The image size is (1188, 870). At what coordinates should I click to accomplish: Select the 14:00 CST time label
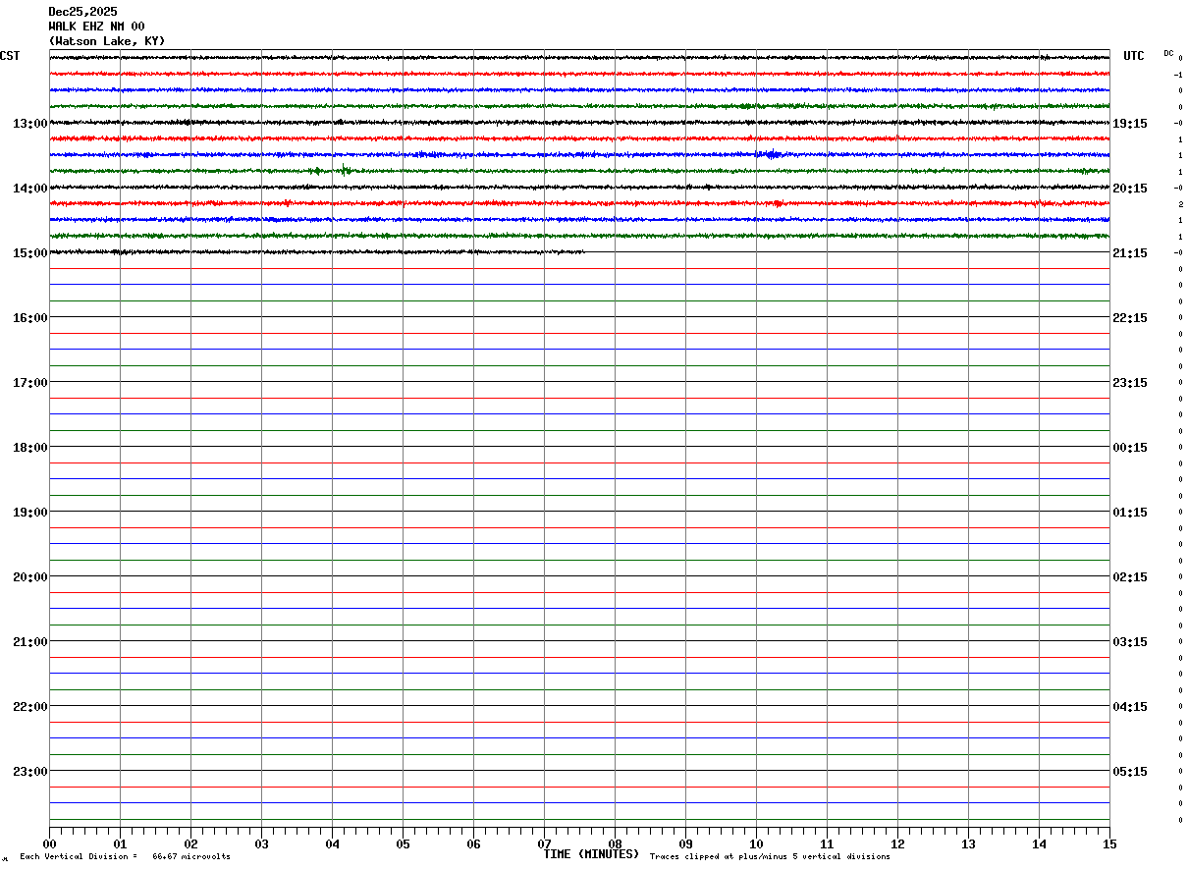click(x=30, y=189)
